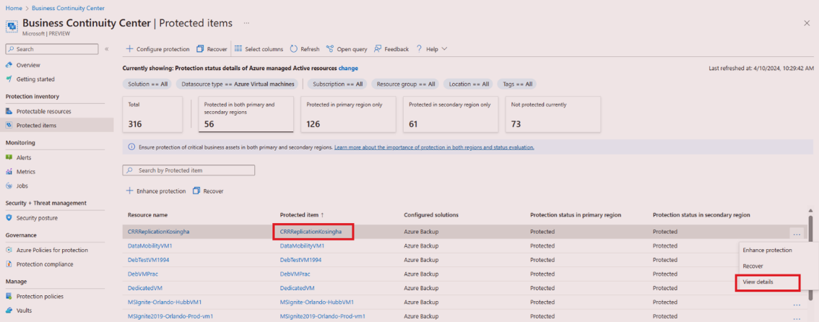Select the Protected in primary region only tile
The height and width of the screenshot is (322, 819).
(347, 115)
